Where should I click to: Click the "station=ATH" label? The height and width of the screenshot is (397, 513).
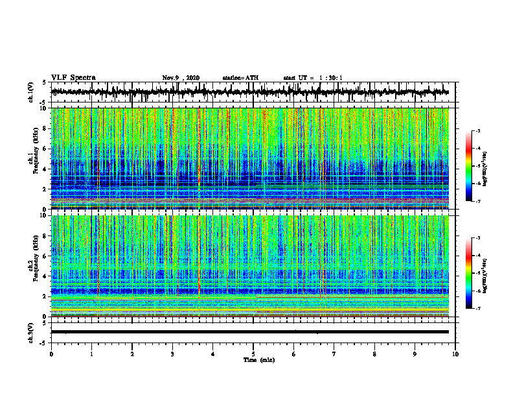click(x=240, y=78)
